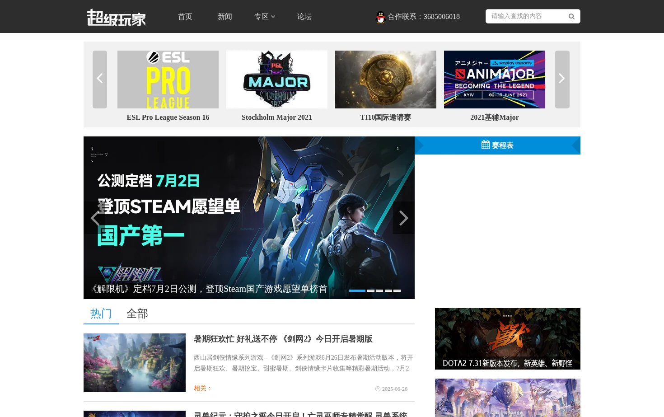Go to the next banner slide

point(404,218)
